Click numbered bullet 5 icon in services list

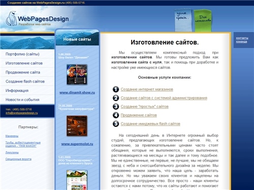[x=116, y=124]
